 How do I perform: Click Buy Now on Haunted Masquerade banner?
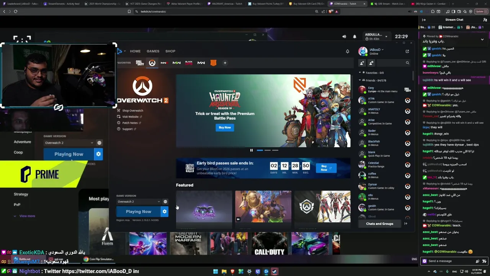(x=225, y=128)
